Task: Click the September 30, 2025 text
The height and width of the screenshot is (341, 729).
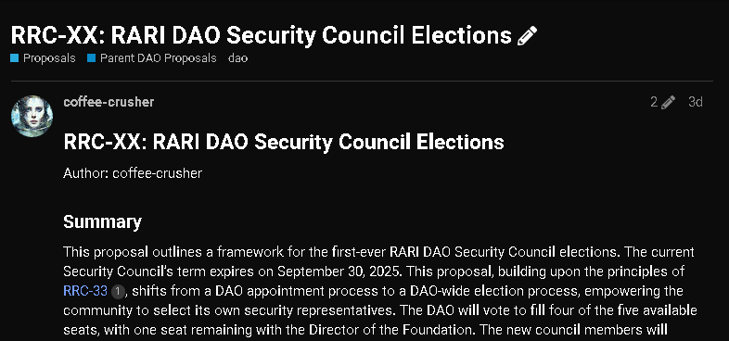Action: (340, 272)
